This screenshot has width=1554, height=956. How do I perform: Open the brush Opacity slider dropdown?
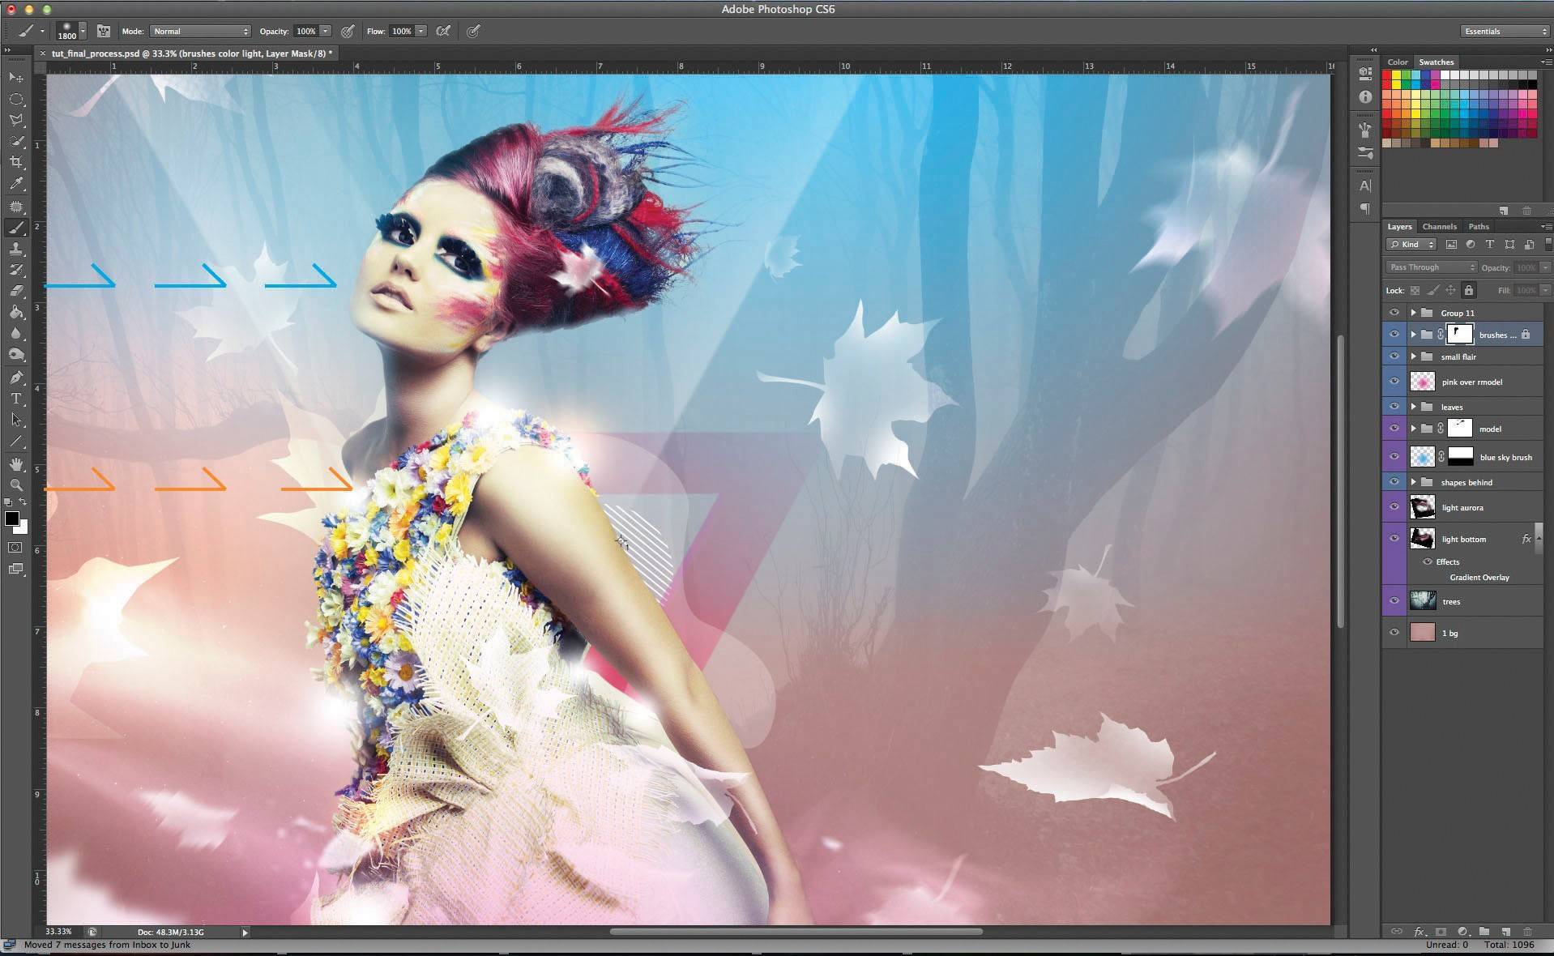click(326, 31)
